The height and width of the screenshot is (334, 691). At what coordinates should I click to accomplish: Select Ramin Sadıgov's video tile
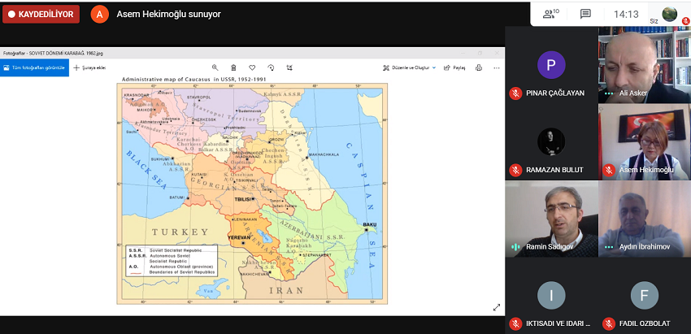tap(550, 219)
